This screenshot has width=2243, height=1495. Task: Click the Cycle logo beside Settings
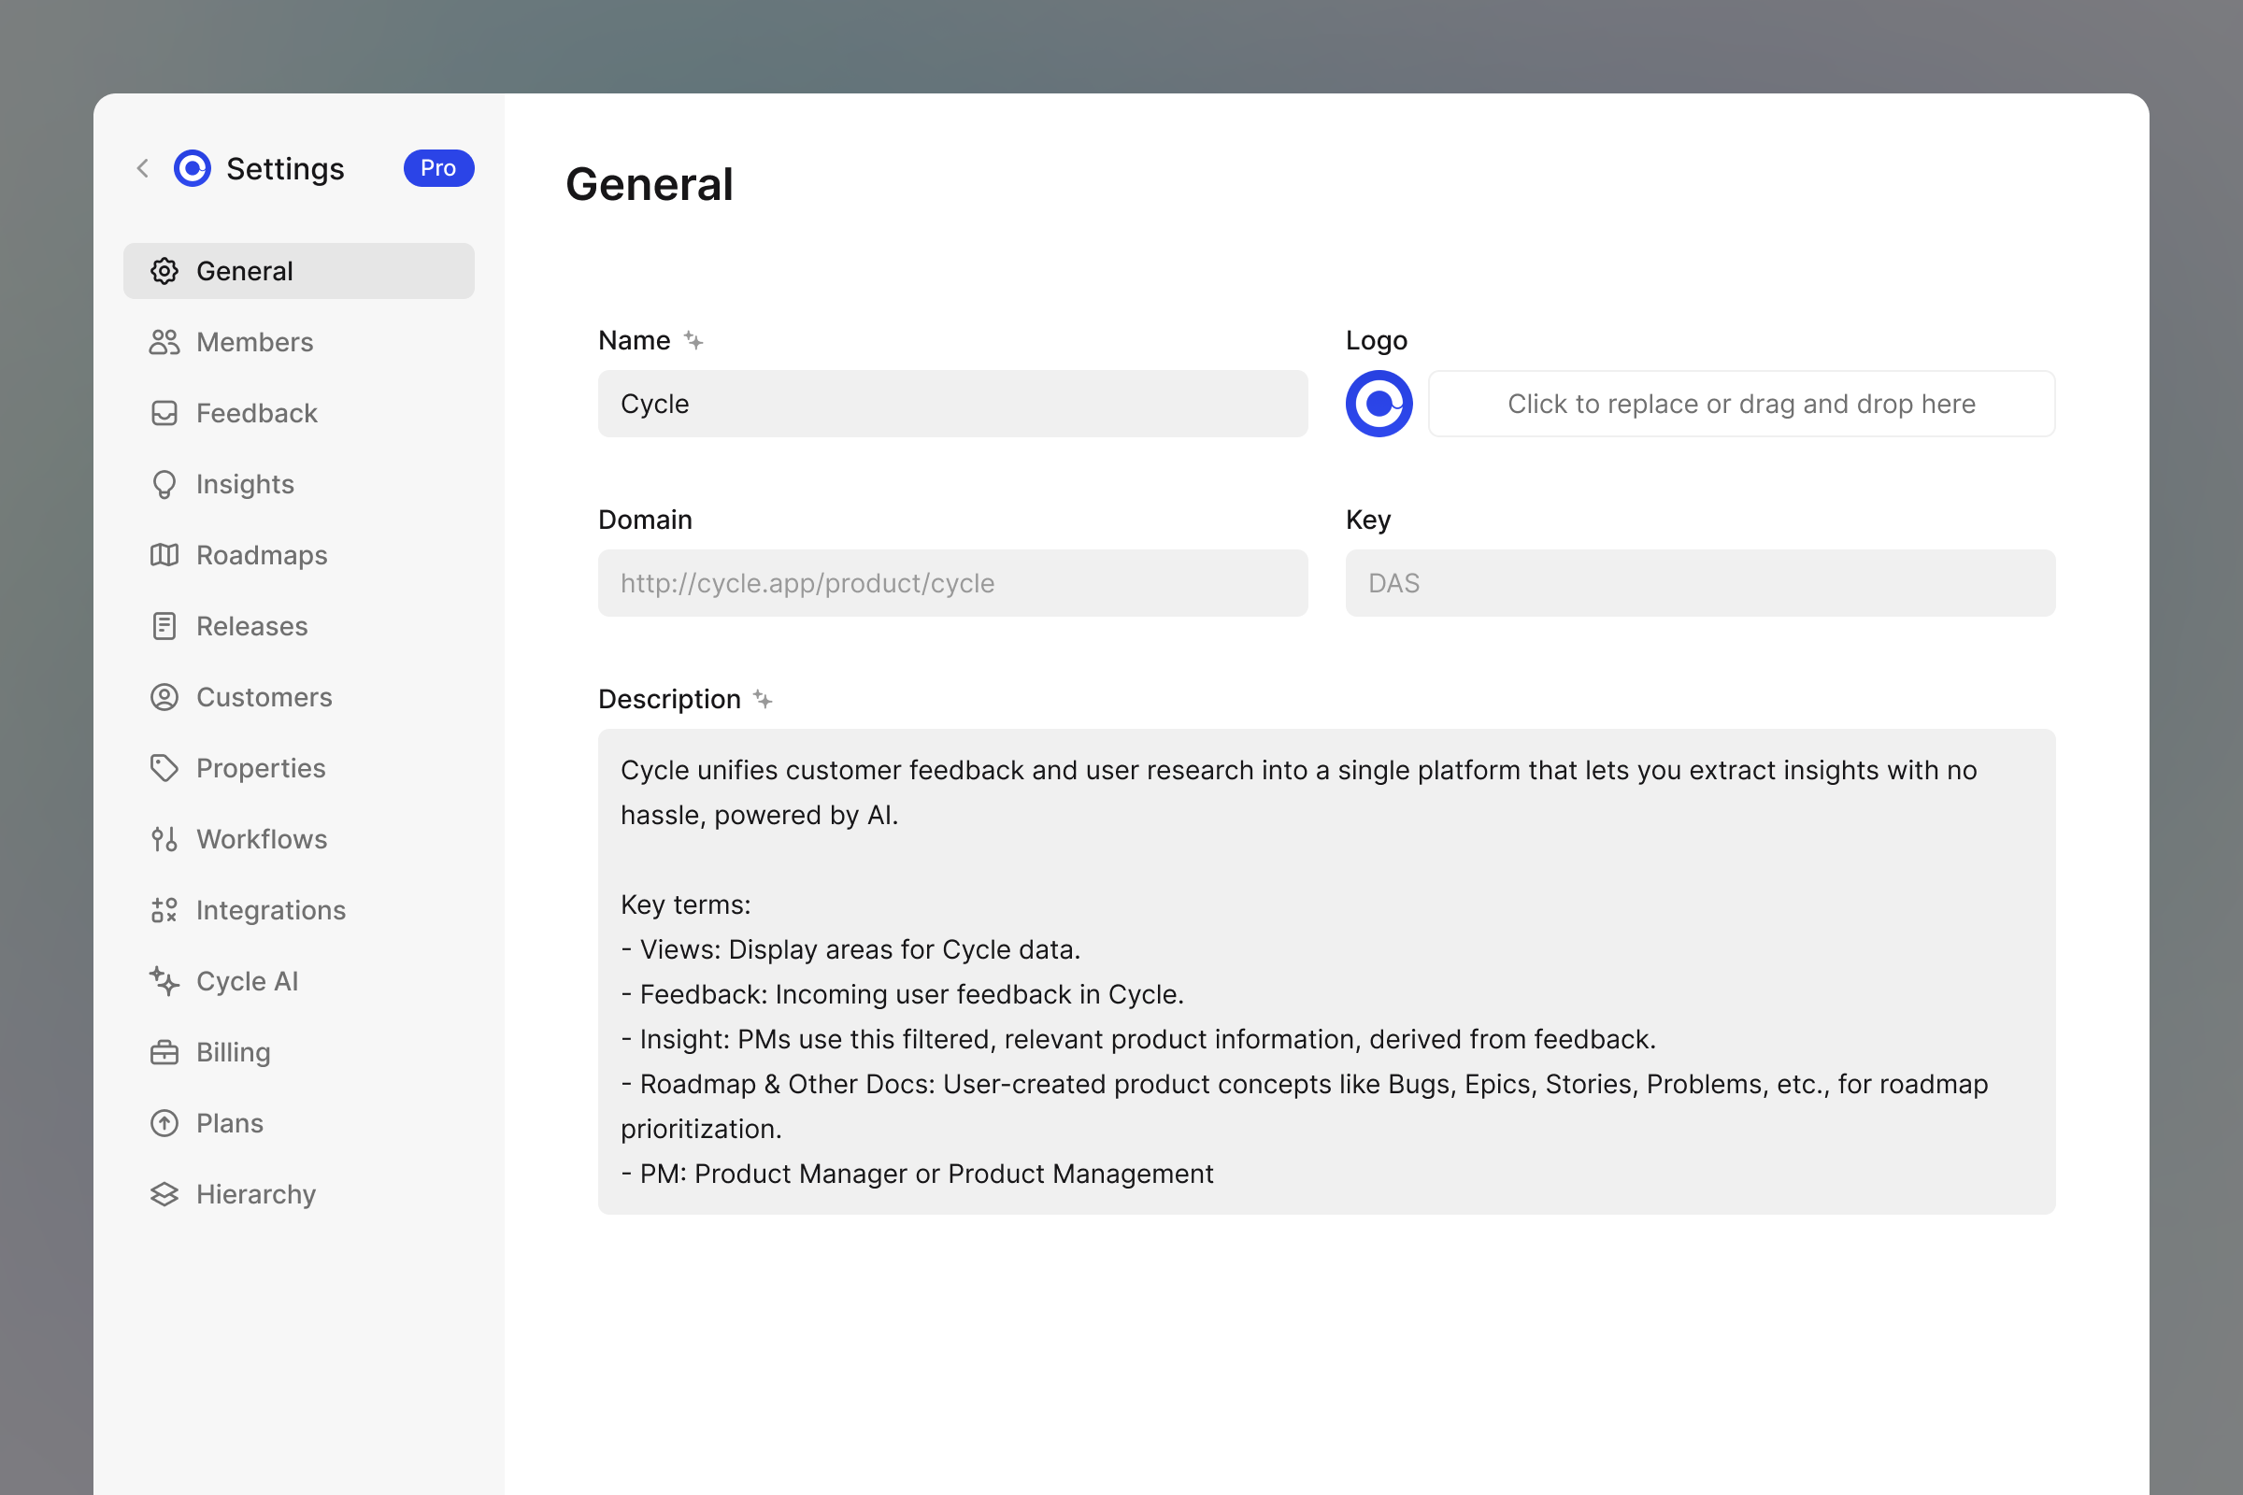click(193, 169)
